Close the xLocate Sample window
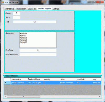Image resolution: width=105 pixels, height=102 pixels. [100, 2]
